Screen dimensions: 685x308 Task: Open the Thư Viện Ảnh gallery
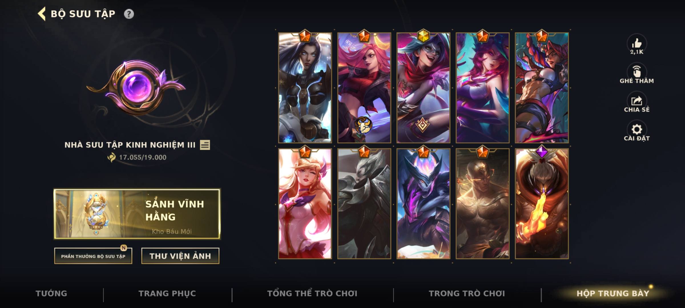point(180,256)
